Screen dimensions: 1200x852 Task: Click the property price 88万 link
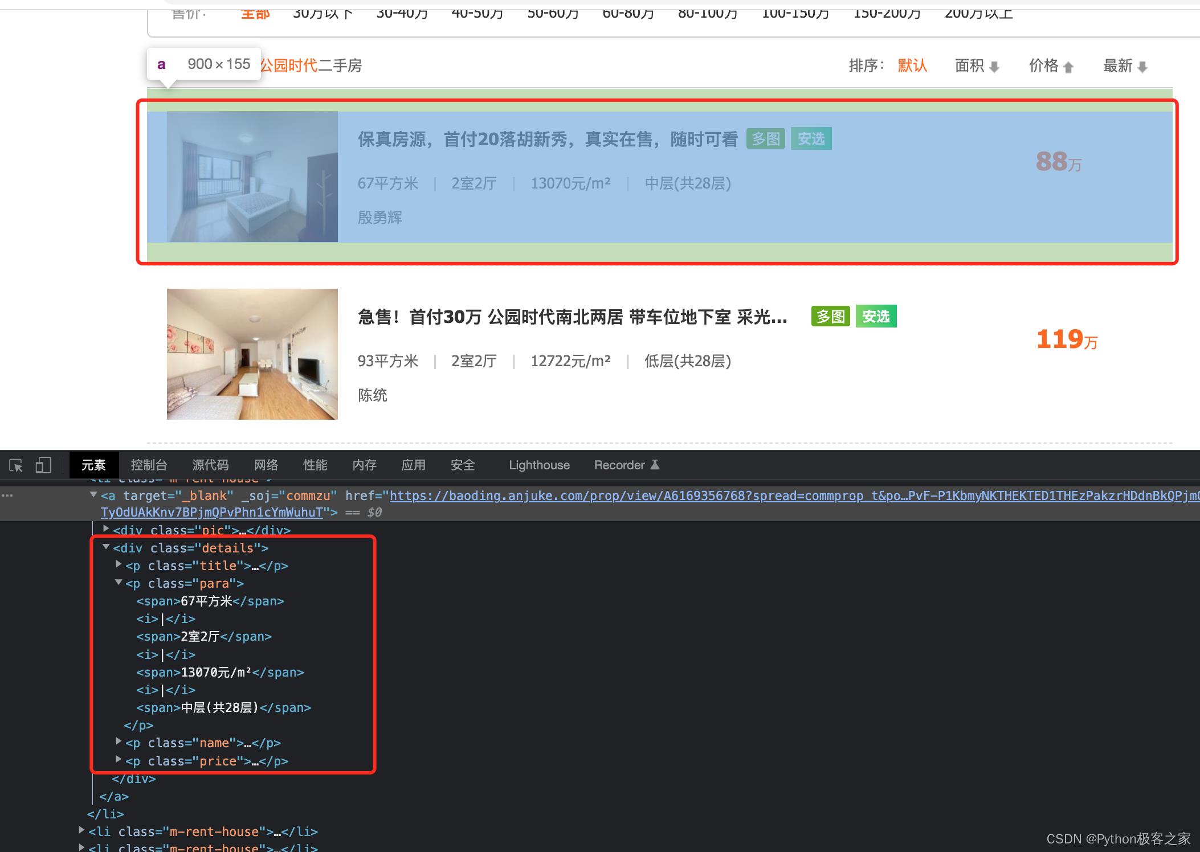[1054, 162]
